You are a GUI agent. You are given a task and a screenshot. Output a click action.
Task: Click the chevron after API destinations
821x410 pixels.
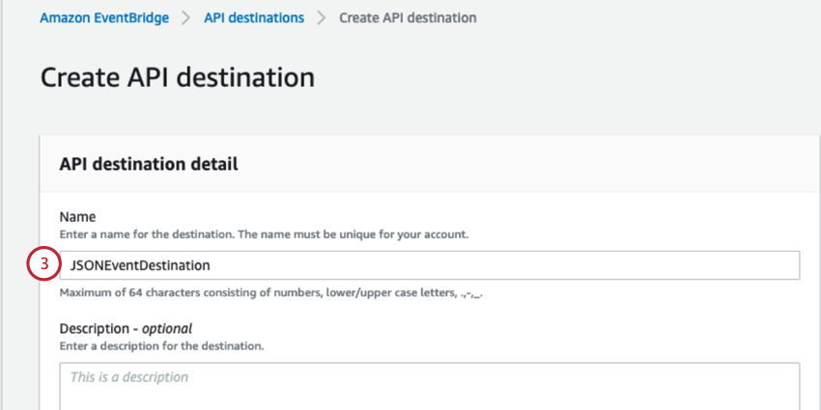(x=322, y=18)
